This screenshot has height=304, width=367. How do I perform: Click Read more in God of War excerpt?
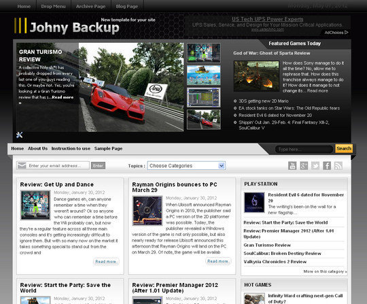click(317, 91)
